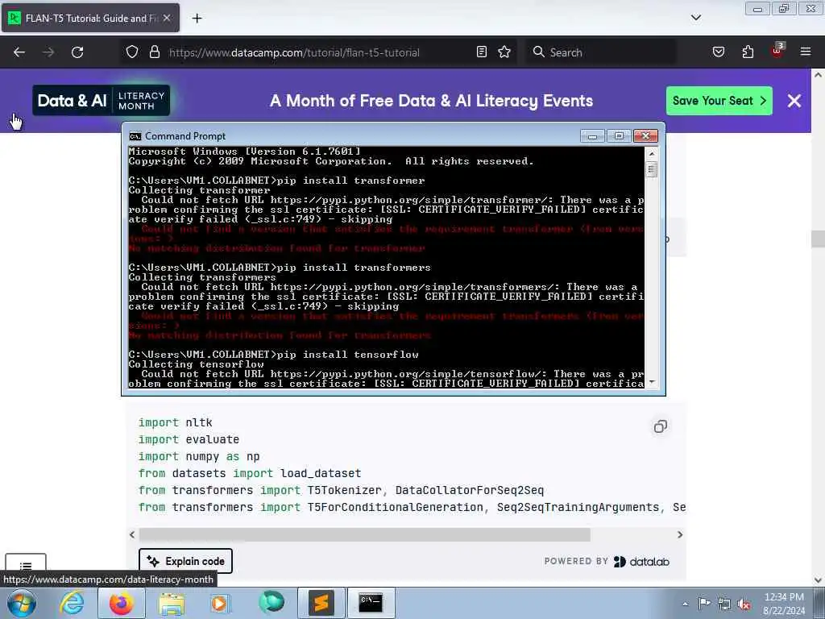Image resolution: width=825 pixels, height=619 pixels.
Task: Switch to Command Prompt taskbar button
Action: click(371, 603)
